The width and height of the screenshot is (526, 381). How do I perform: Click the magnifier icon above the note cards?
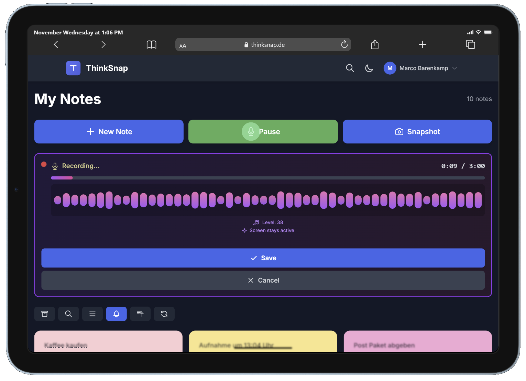coord(68,314)
